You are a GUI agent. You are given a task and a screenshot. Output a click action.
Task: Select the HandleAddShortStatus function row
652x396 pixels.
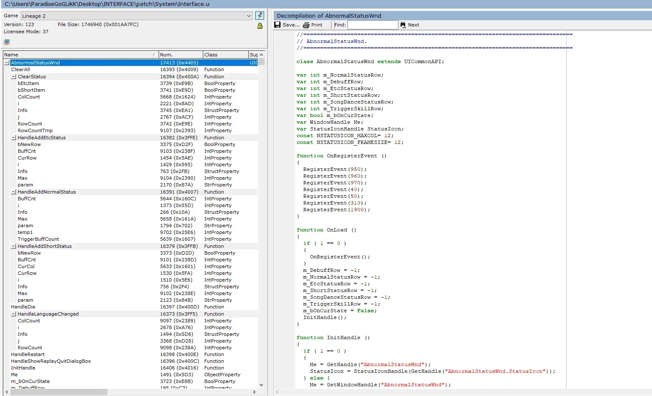click(131, 246)
